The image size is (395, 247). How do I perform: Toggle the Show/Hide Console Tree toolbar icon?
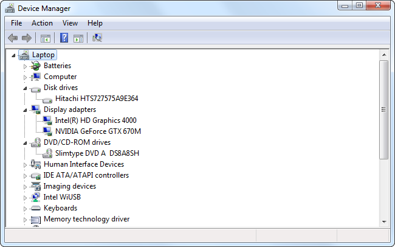46,38
